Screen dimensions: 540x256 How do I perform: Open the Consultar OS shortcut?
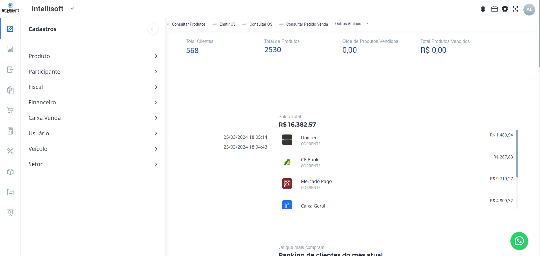click(x=257, y=24)
